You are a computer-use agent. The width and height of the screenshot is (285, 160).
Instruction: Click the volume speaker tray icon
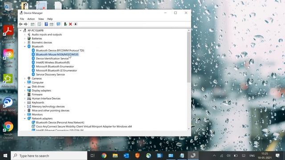click(x=228, y=156)
